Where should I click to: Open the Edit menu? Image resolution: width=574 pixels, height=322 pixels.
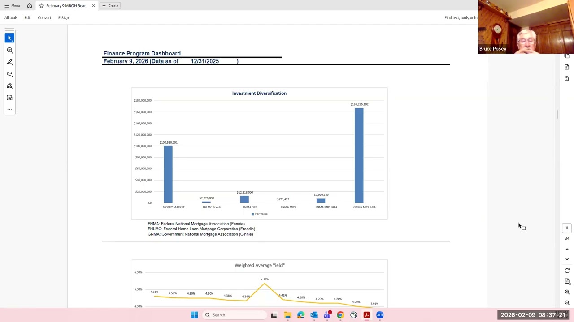click(x=27, y=18)
